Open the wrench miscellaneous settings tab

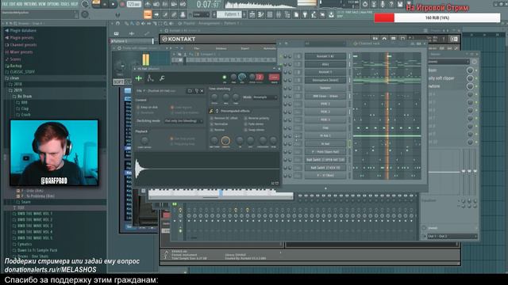(x=162, y=78)
